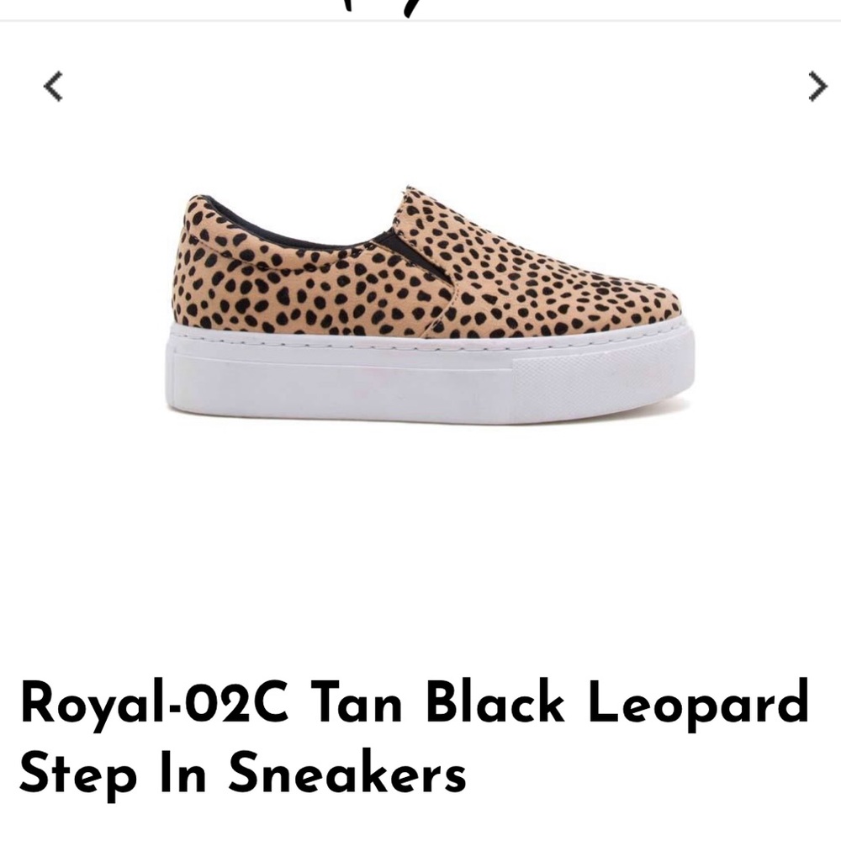Viewport: 841px width, 841px height.
Task: Navigate to previous slide with left chevron
Action: point(53,84)
